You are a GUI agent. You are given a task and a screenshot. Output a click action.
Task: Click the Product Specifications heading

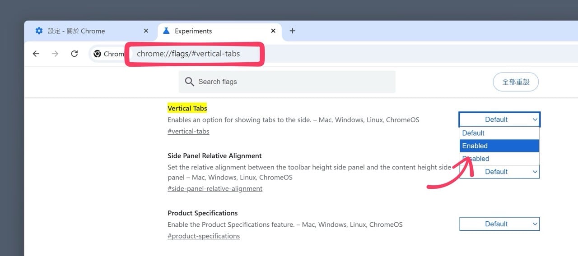pyautogui.click(x=202, y=213)
